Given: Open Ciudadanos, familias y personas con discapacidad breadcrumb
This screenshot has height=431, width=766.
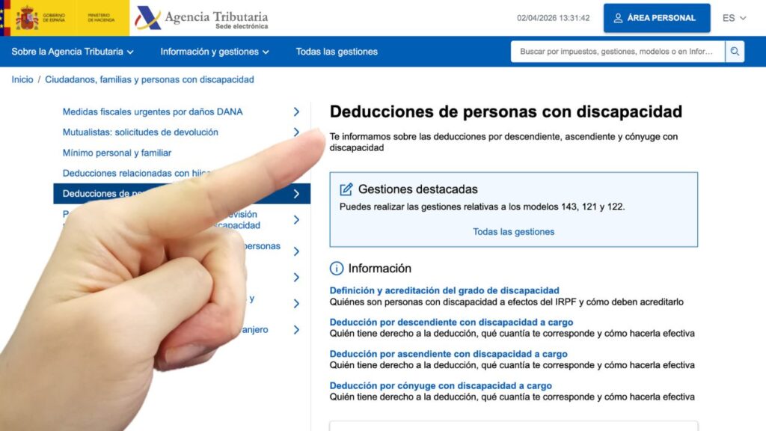Looking at the screenshot, I should point(150,79).
